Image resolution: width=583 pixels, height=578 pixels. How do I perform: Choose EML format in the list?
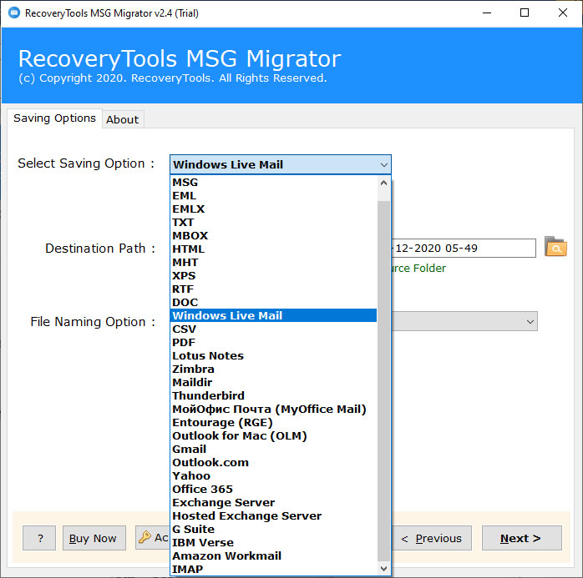[273, 196]
